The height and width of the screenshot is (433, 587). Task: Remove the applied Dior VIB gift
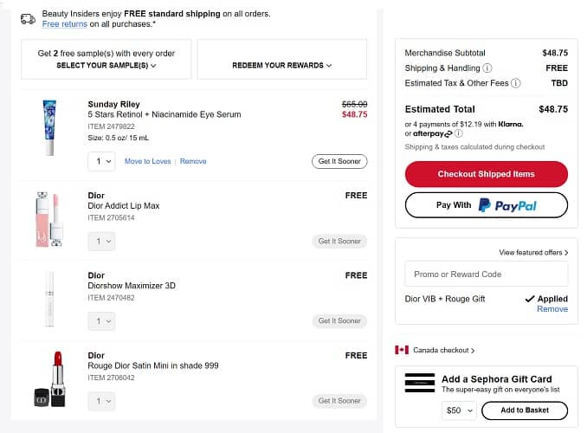point(552,309)
